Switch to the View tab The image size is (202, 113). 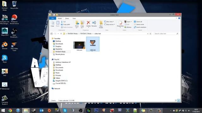[x=74, y=19]
